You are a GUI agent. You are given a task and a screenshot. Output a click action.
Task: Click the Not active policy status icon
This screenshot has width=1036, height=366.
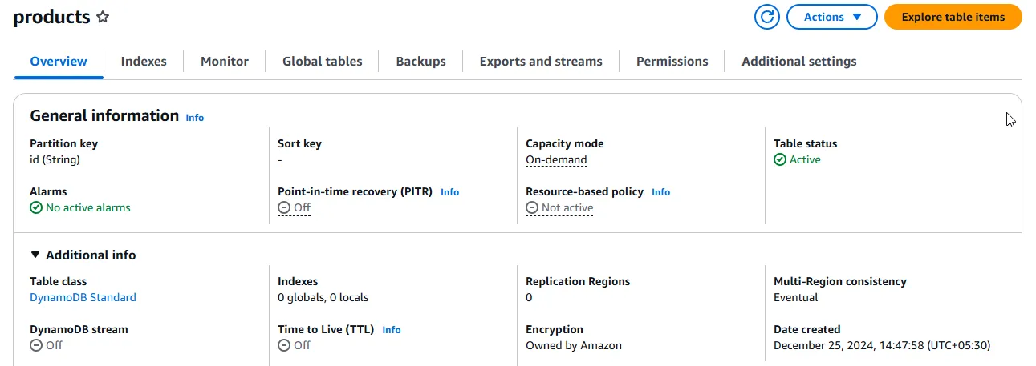[x=532, y=207]
